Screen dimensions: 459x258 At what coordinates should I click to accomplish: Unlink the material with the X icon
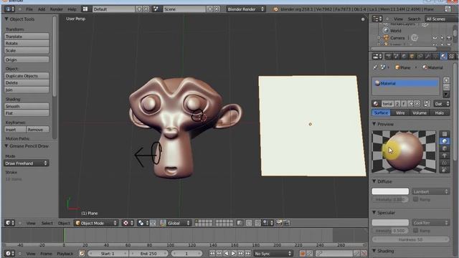tap(417, 103)
